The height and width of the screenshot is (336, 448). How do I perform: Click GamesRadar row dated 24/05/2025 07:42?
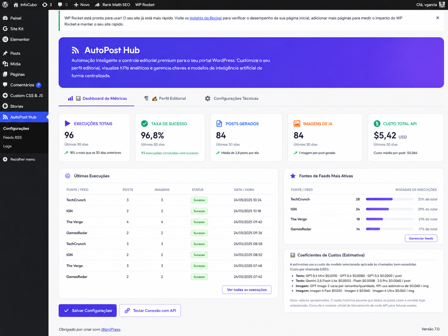click(169, 277)
